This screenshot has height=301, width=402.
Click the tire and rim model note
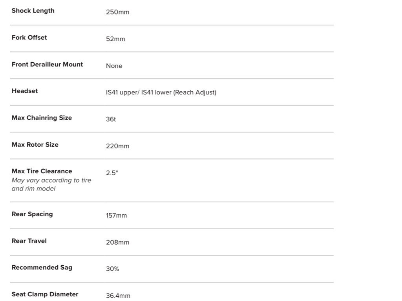click(x=51, y=185)
